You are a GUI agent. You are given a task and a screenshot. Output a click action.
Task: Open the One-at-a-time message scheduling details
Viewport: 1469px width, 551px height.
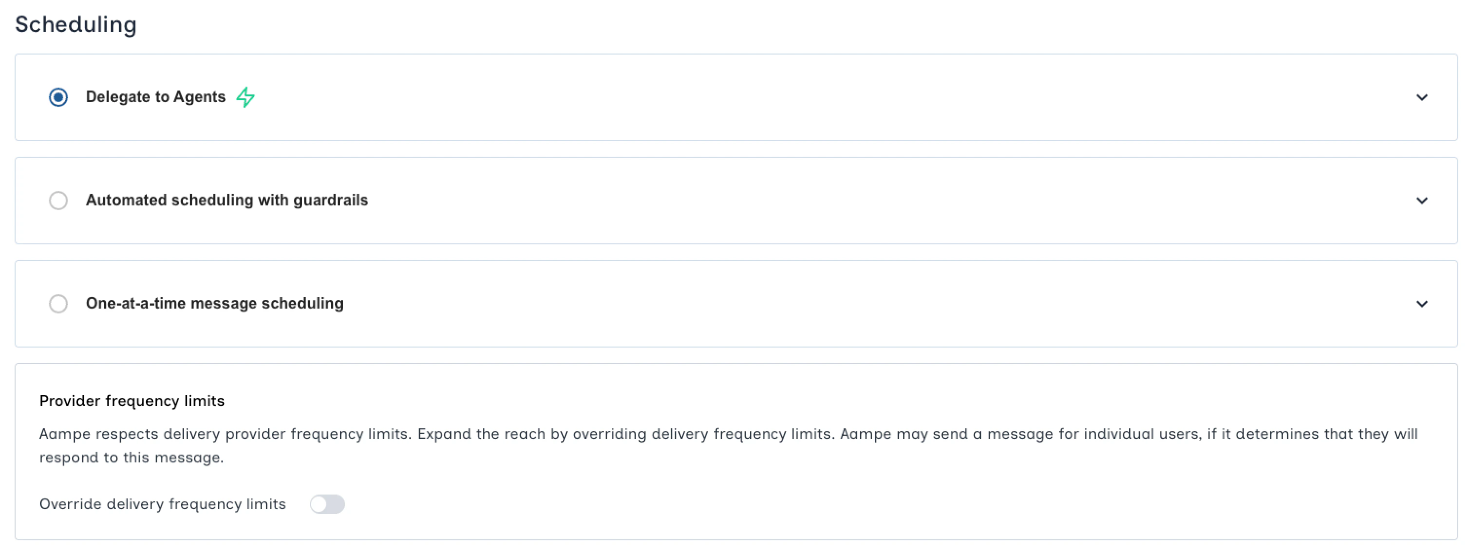point(1422,304)
